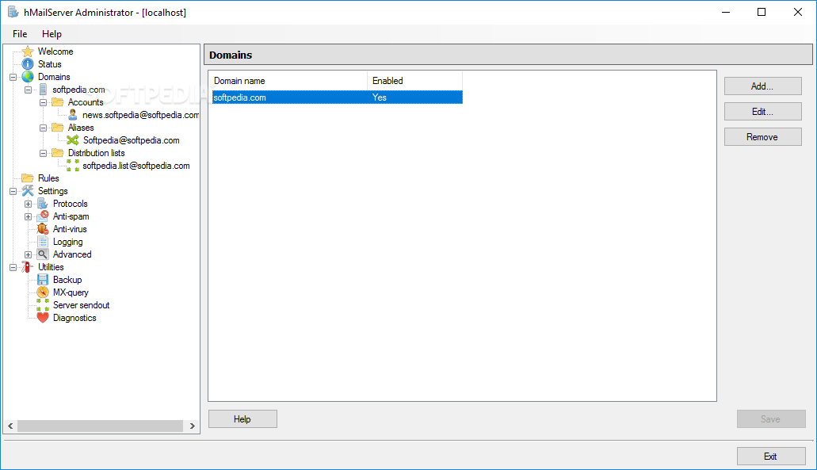Select the Diagnostics tree label
Viewport: 817px width, 470px height.
(74, 318)
